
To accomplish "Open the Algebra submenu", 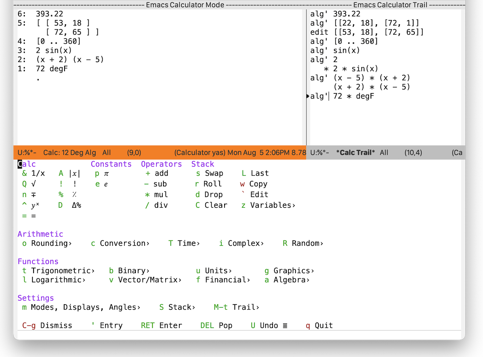I will (287, 280).
